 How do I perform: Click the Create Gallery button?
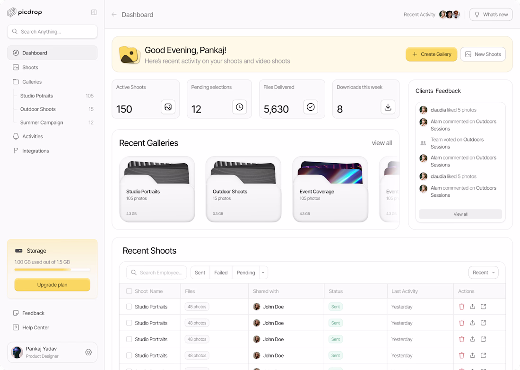pos(432,54)
